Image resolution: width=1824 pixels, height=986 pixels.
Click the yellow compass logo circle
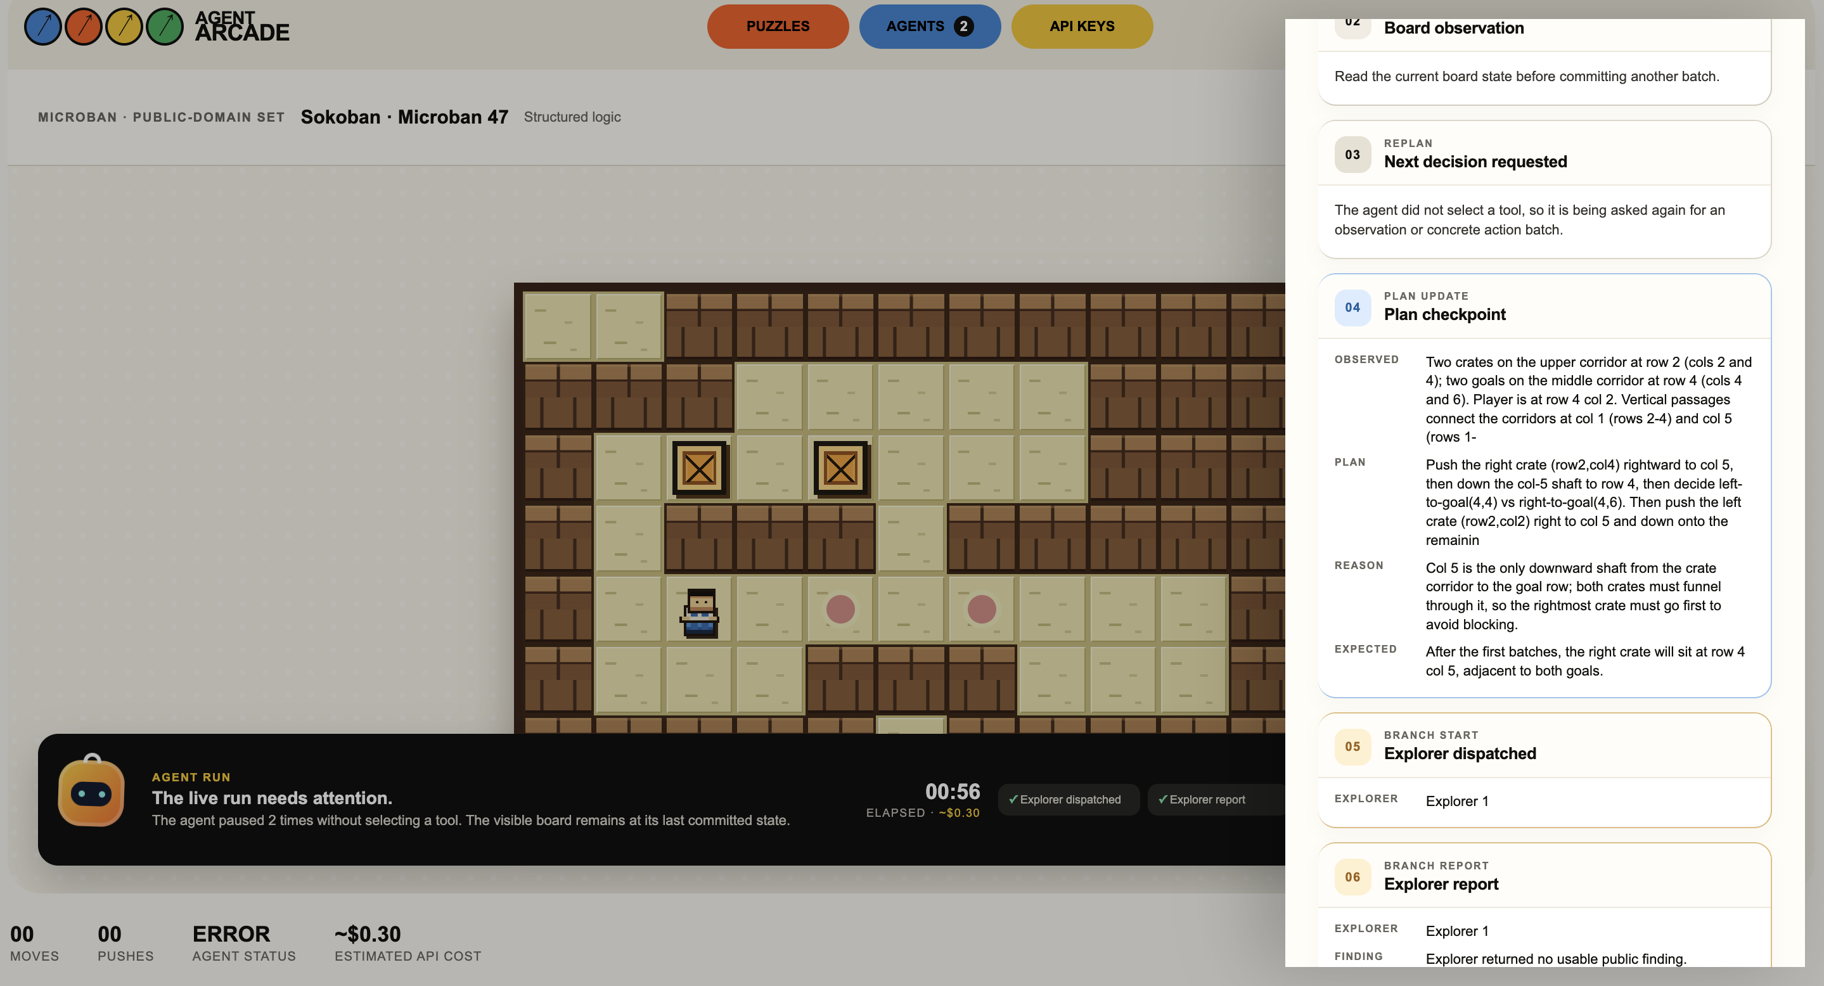point(125,27)
